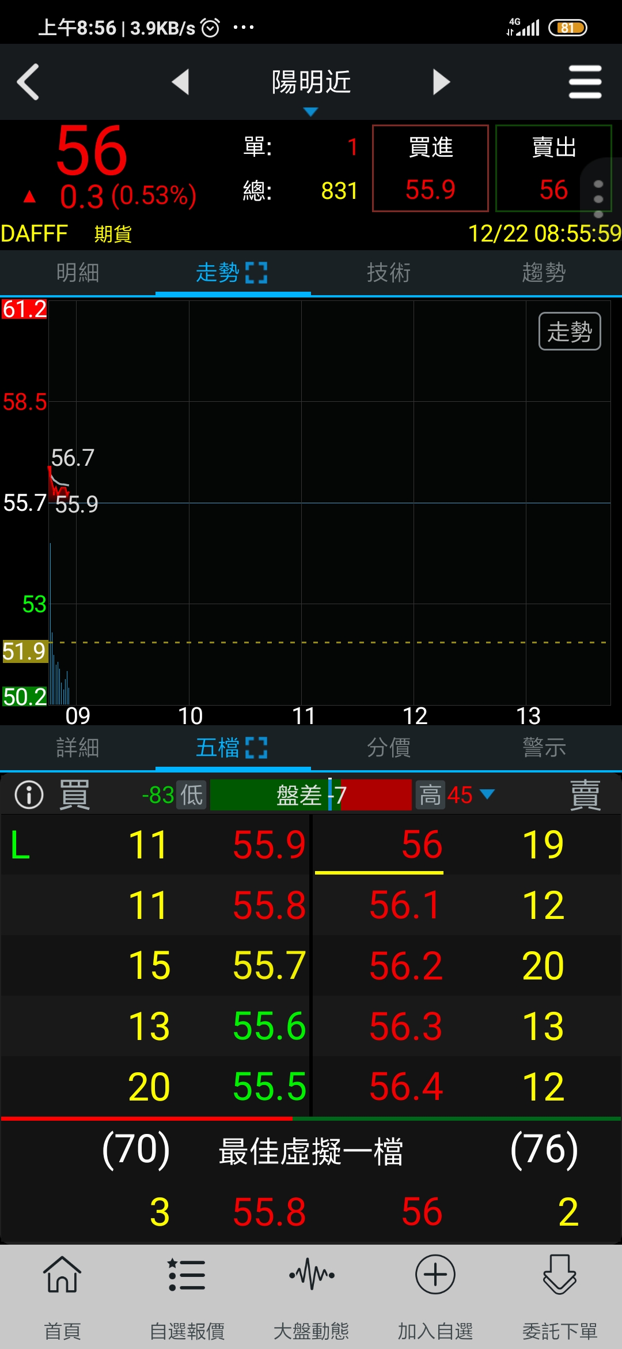This screenshot has width=622, height=1349.
Task: Open the three-dot overflow handle
Action: point(598,199)
